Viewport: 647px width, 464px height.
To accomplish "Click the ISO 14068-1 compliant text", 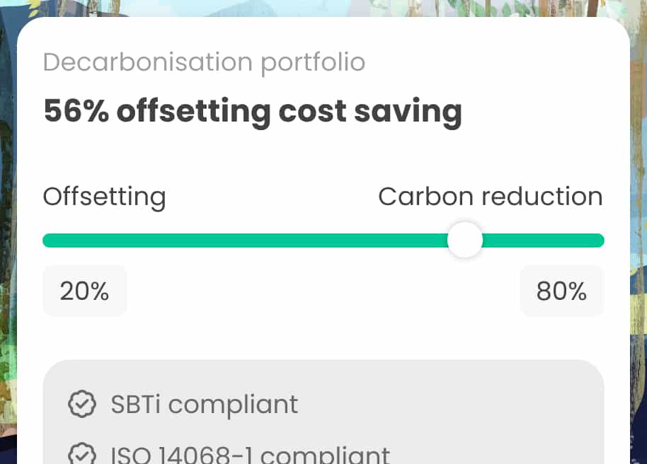I will (x=249, y=453).
